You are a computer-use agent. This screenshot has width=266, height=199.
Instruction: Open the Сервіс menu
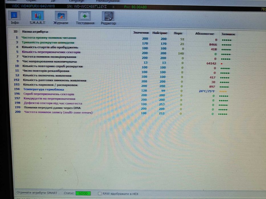point(31,1)
